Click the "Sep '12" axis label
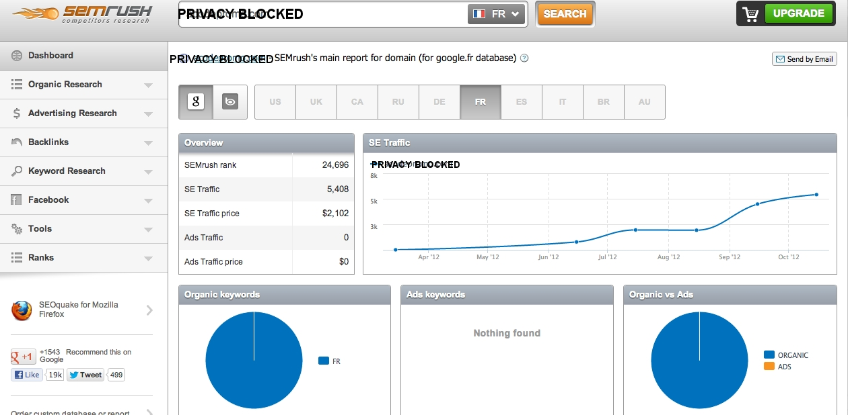The height and width of the screenshot is (415, 848). click(x=730, y=257)
